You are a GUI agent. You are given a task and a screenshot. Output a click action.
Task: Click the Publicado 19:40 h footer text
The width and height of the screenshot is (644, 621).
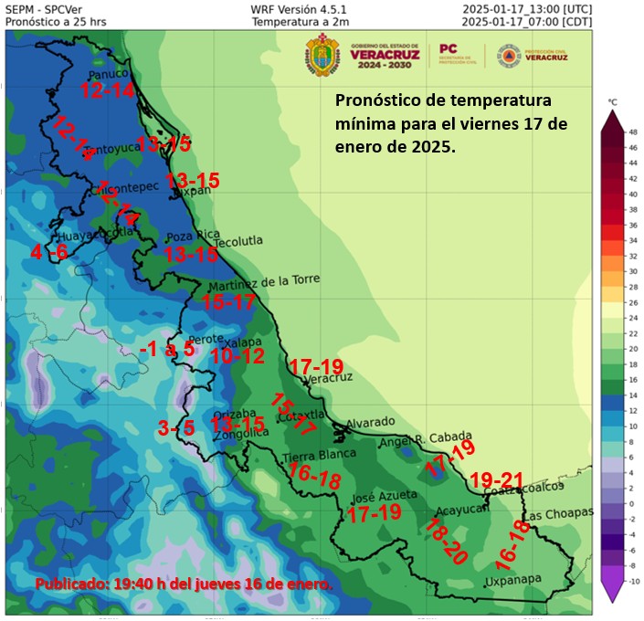pos(184,584)
